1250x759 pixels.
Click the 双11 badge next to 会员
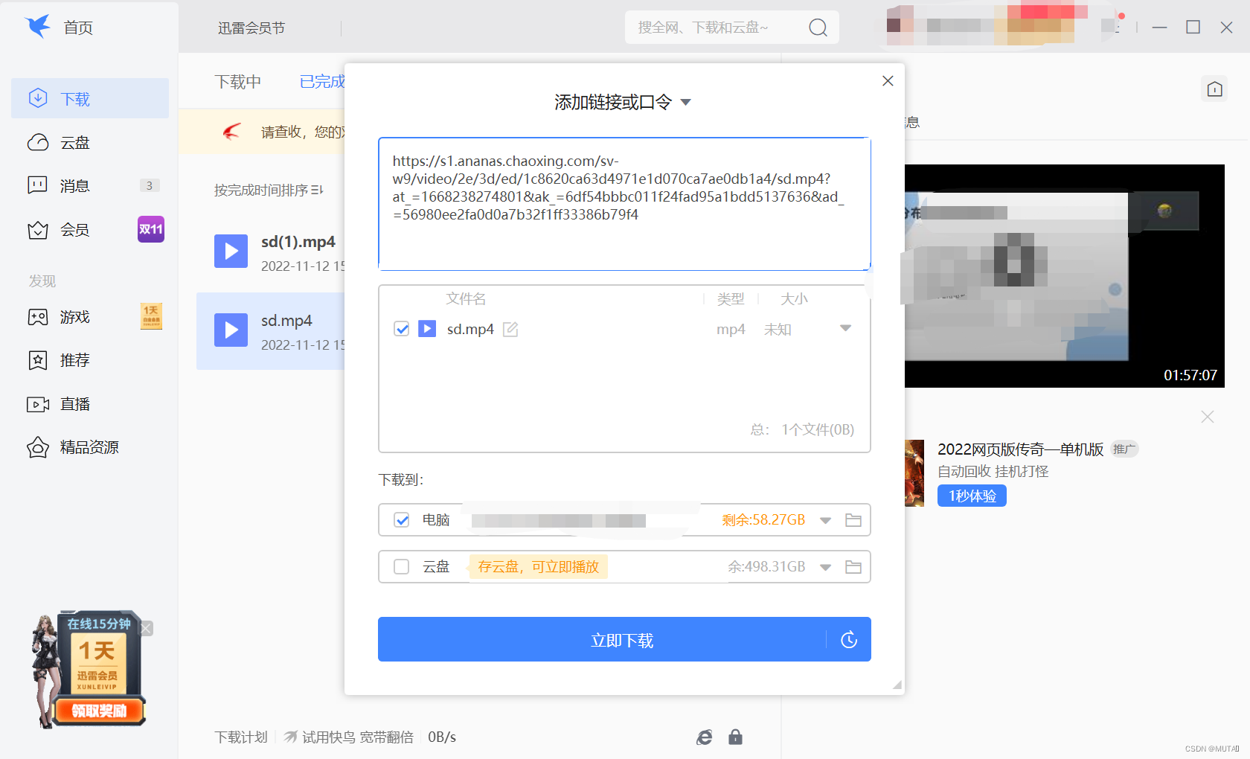tap(151, 229)
